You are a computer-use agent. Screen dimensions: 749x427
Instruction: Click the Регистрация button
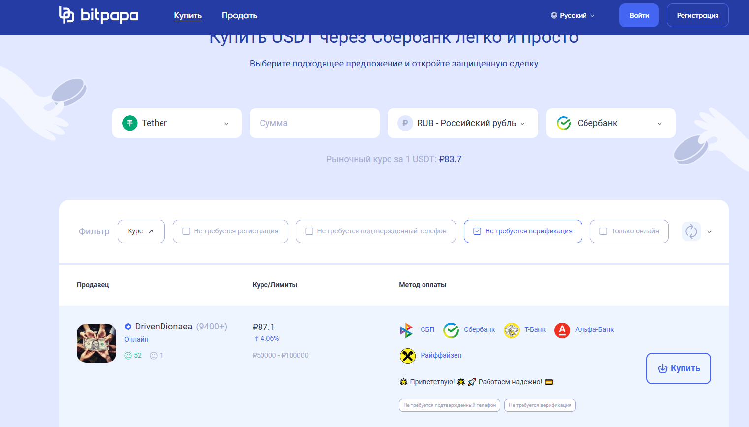(698, 15)
